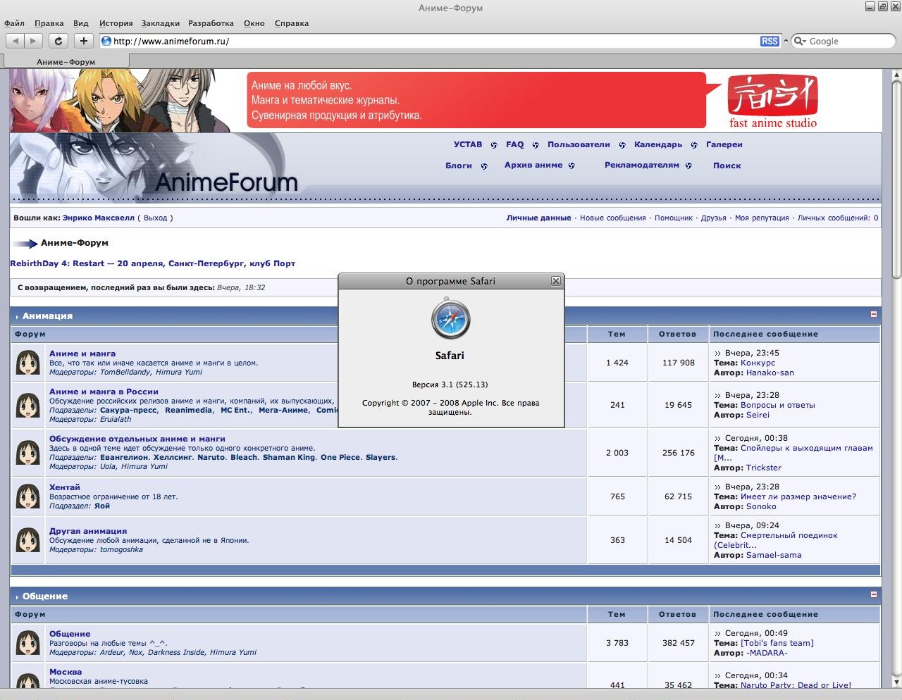
Task: Open the 'Календарь' navigation link
Action: coord(658,144)
